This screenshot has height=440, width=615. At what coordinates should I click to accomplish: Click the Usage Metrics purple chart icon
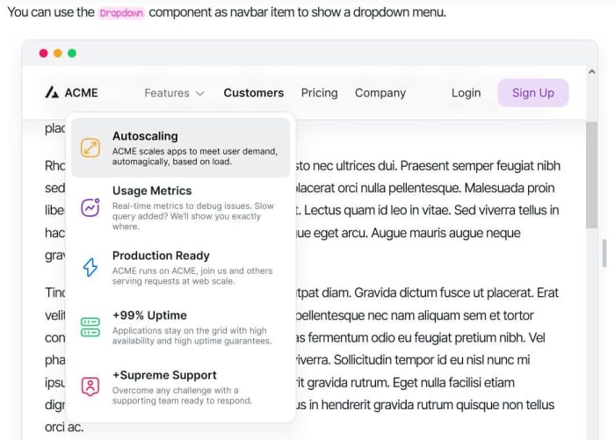[90, 208]
